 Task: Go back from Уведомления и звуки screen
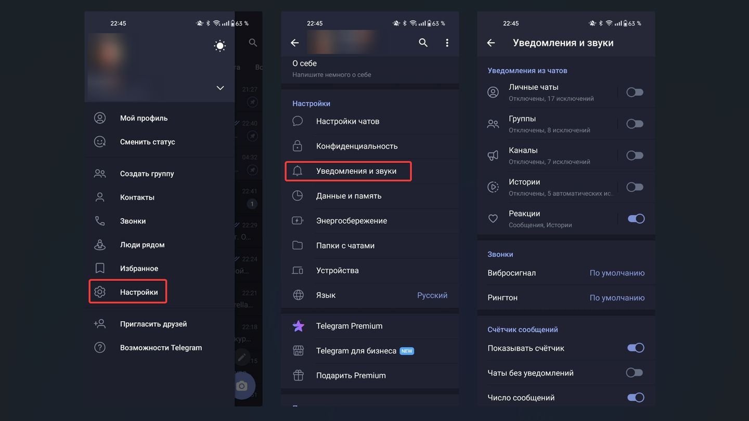491,43
